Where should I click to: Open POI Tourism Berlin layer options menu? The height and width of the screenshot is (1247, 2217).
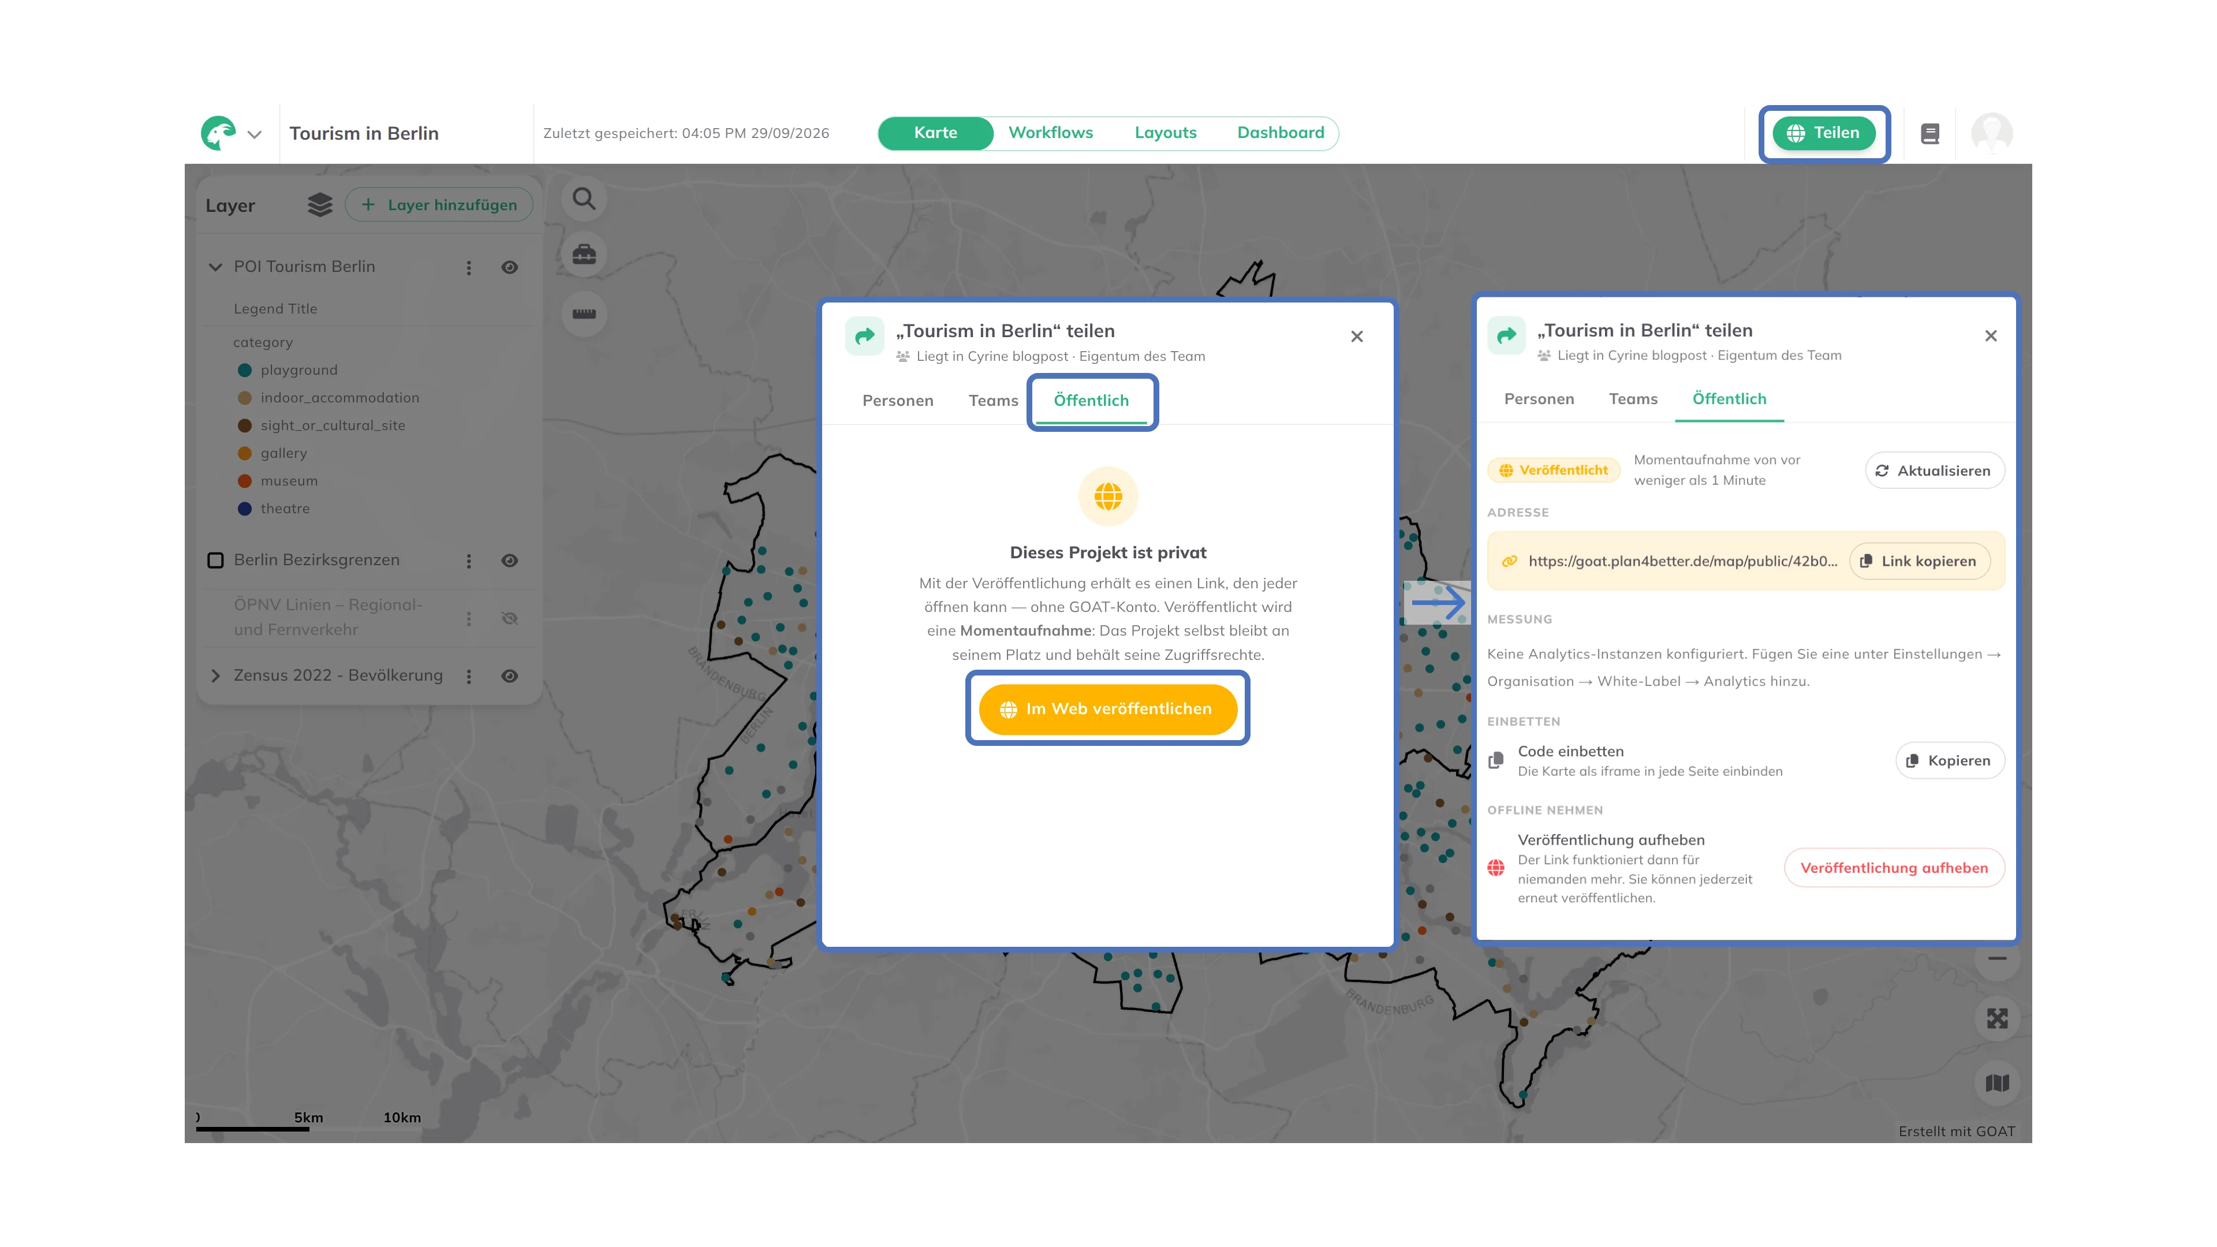tap(469, 268)
